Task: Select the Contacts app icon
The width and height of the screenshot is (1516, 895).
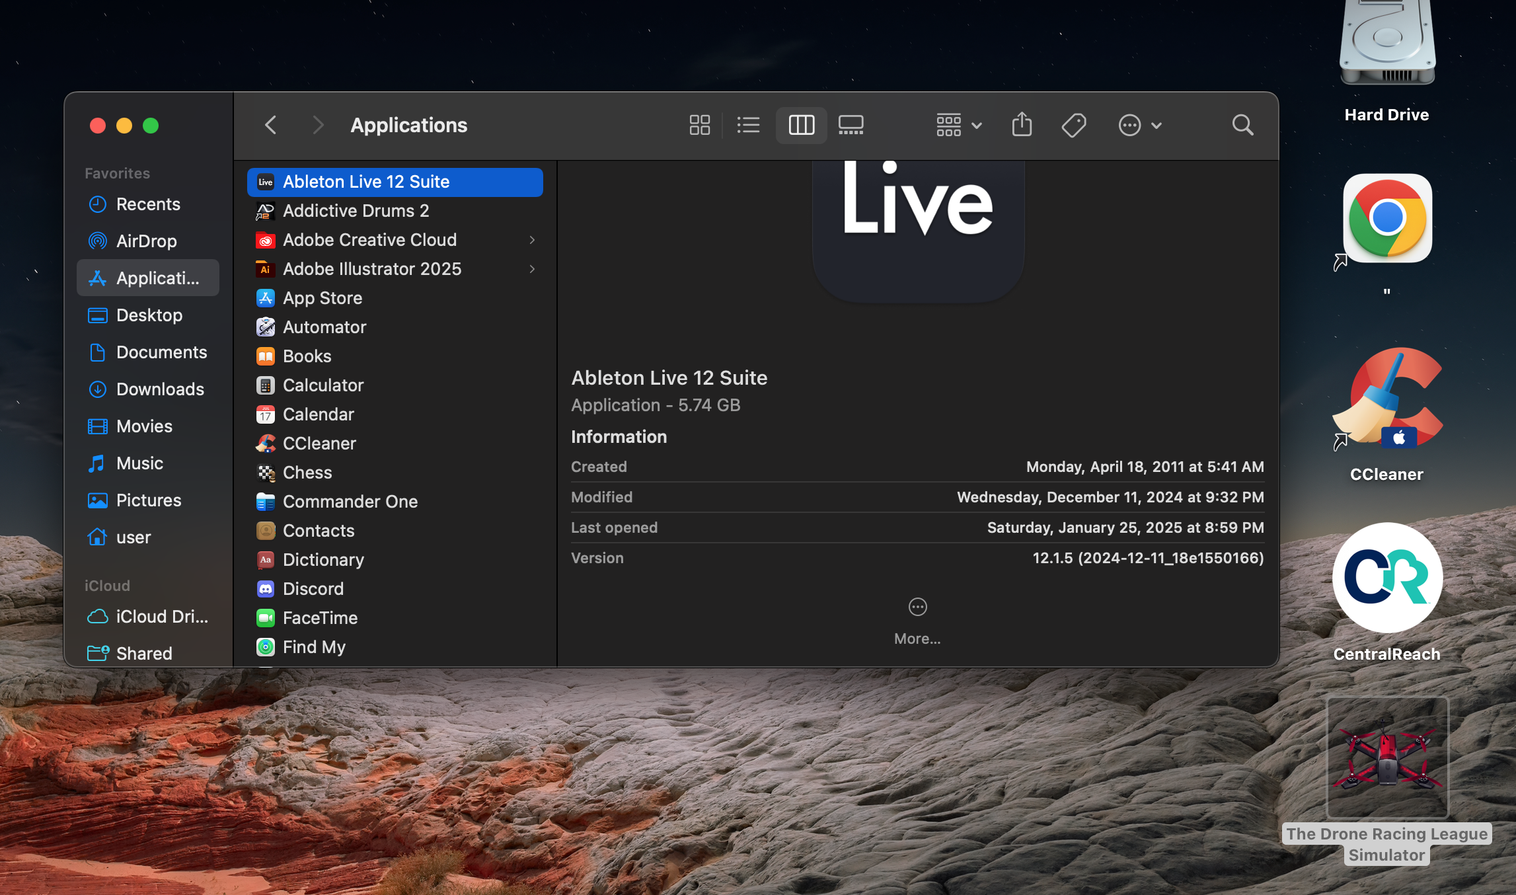Action: click(265, 531)
